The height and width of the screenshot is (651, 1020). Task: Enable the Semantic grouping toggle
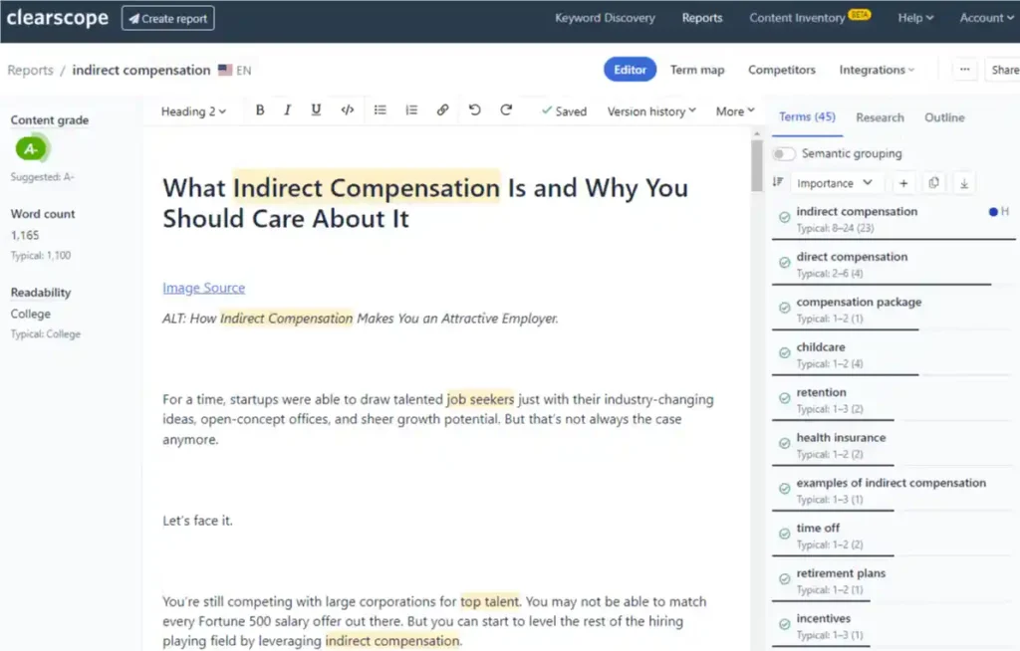[x=784, y=154]
